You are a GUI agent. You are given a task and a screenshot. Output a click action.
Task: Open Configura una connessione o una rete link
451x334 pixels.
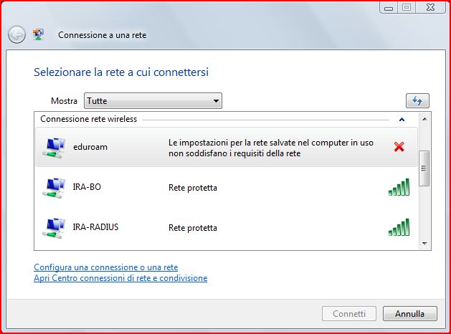pos(105,267)
